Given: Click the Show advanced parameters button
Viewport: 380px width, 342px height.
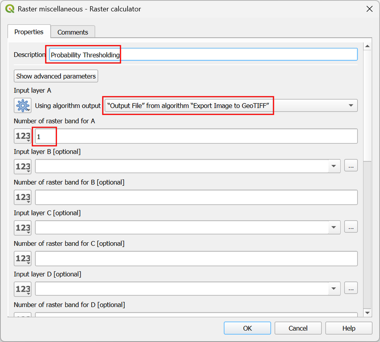Looking at the screenshot, I should 56,76.
